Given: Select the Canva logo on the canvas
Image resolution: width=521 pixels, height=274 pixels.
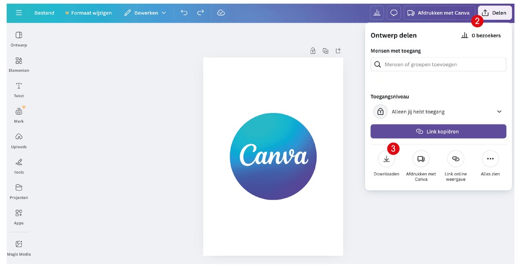Looking at the screenshot, I should coord(273,156).
